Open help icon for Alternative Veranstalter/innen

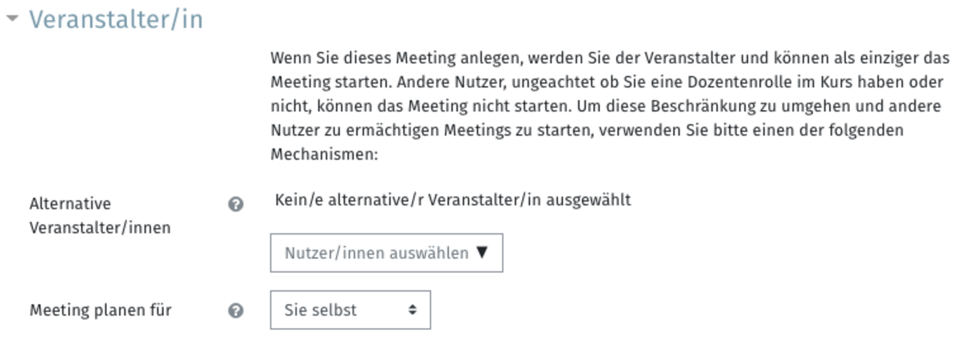coord(236,205)
